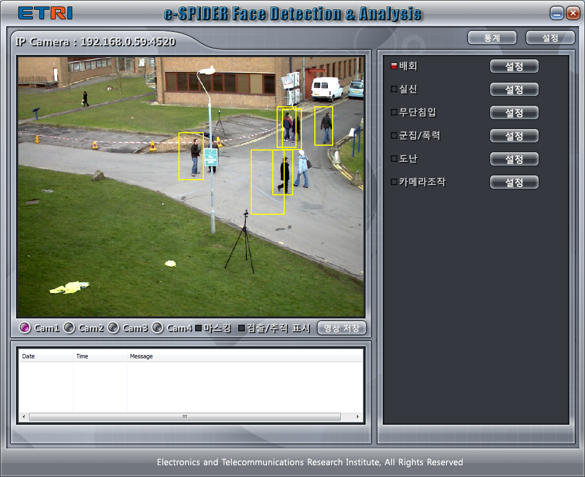Switch to Cam4 camera feed
This screenshot has width=585, height=477.
(157, 328)
